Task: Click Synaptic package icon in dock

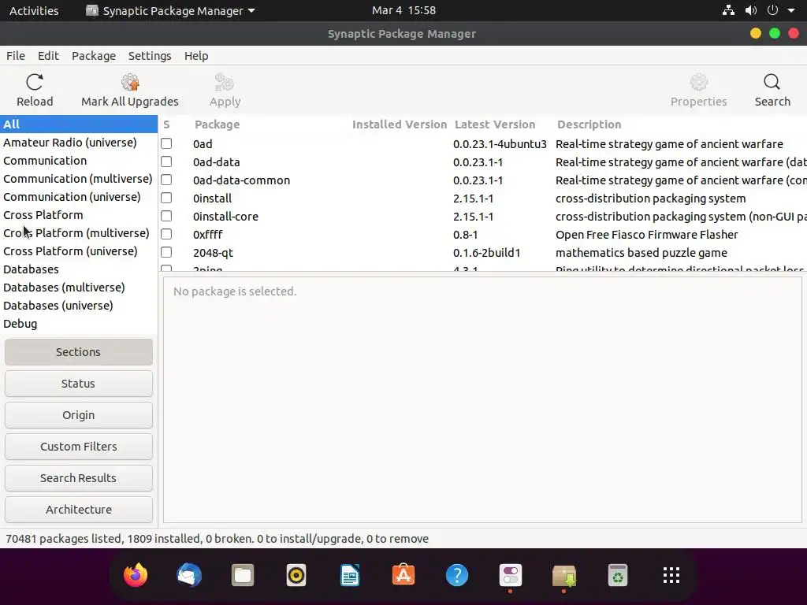Action: click(563, 575)
